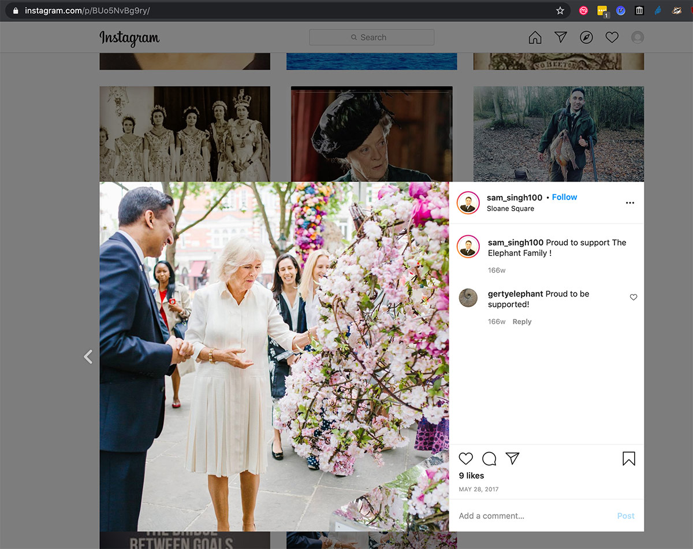This screenshot has height=549, width=693.
Task: Open the profile avatar menu
Action: tap(637, 37)
